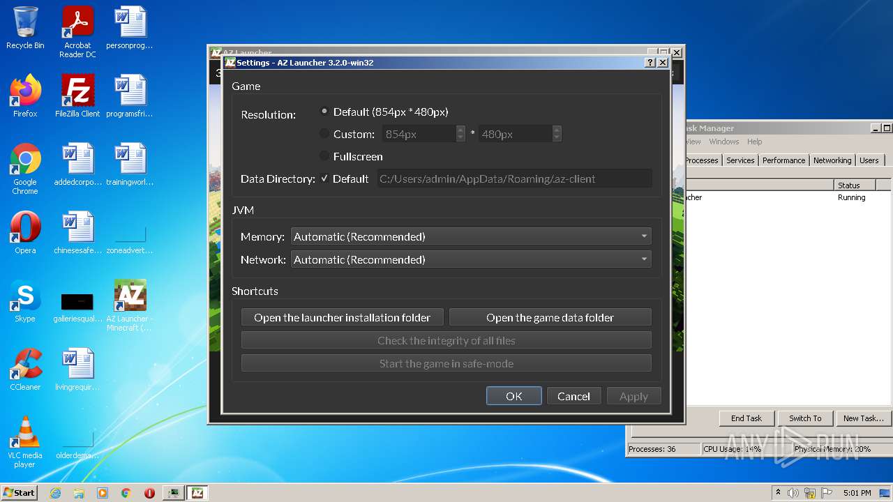Switch to Performance tab in Task Manager
The width and height of the screenshot is (893, 502).
pyautogui.click(x=783, y=160)
